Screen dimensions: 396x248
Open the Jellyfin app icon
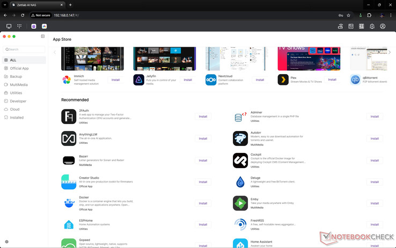(x=138, y=80)
